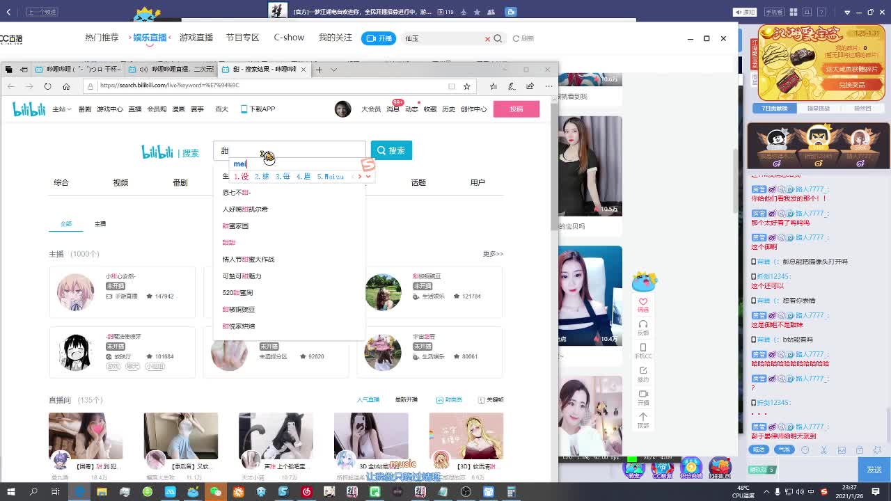
Task: Click the blue 搜索 search button
Action: (x=391, y=150)
